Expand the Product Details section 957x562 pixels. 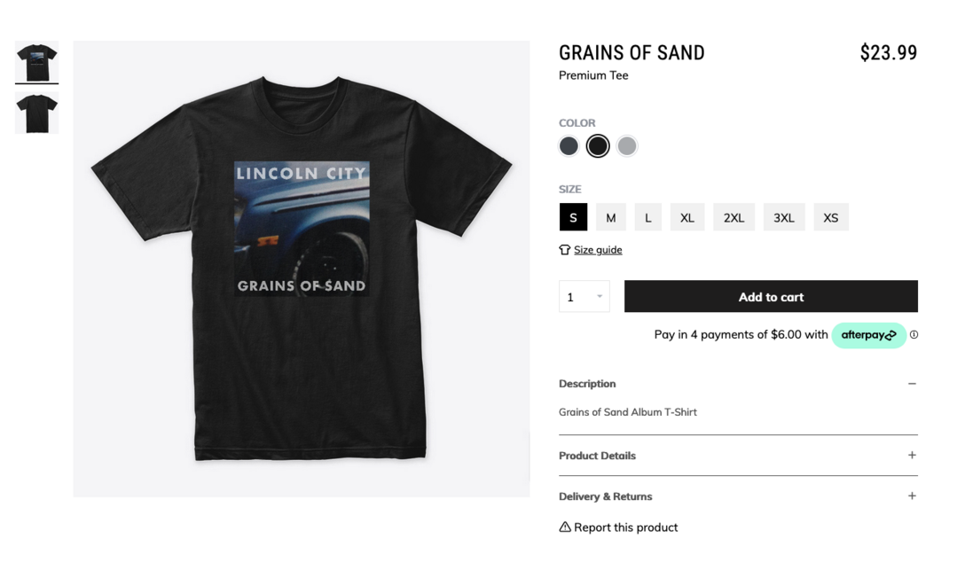[x=738, y=456]
